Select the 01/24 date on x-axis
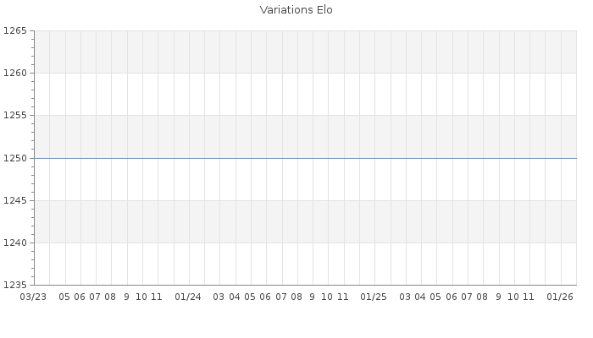Screen dimensions: 593x338 (188, 297)
